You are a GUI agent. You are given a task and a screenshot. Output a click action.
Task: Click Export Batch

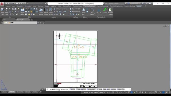coord(75,11)
